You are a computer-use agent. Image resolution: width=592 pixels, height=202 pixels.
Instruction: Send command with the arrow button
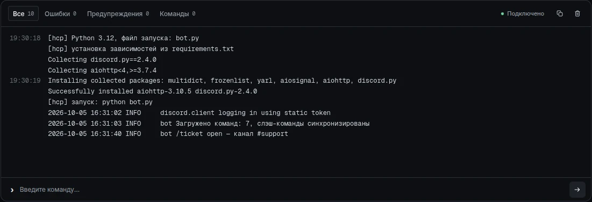pos(577,190)
